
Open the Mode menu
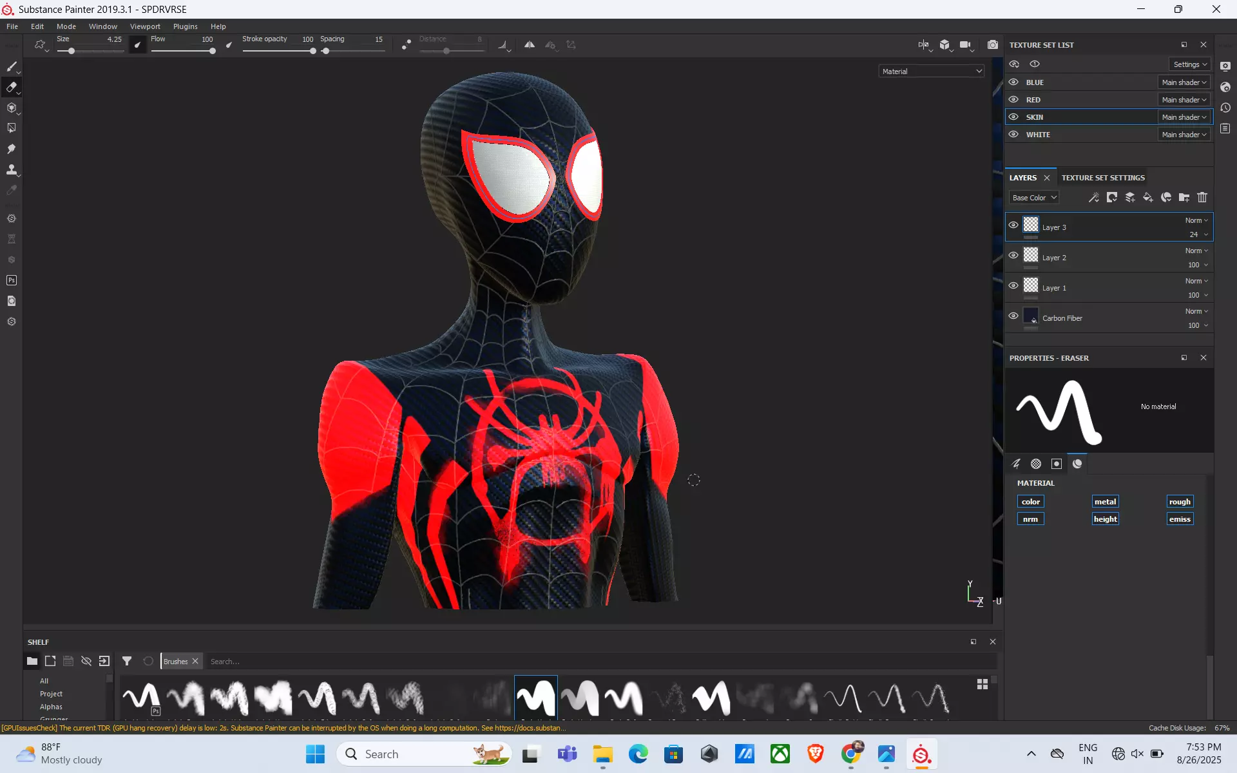point(66,26)
